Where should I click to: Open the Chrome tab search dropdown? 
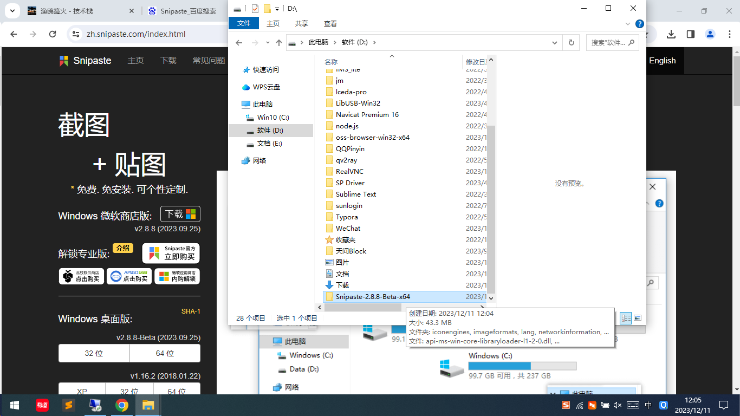point(12,11)
